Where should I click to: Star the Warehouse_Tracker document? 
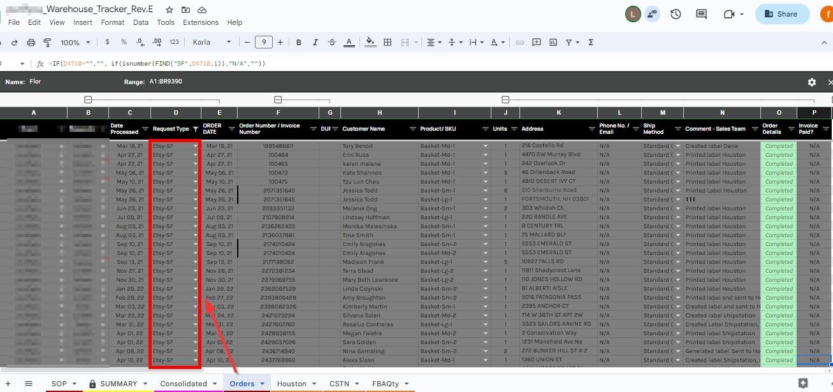(169, 10)
